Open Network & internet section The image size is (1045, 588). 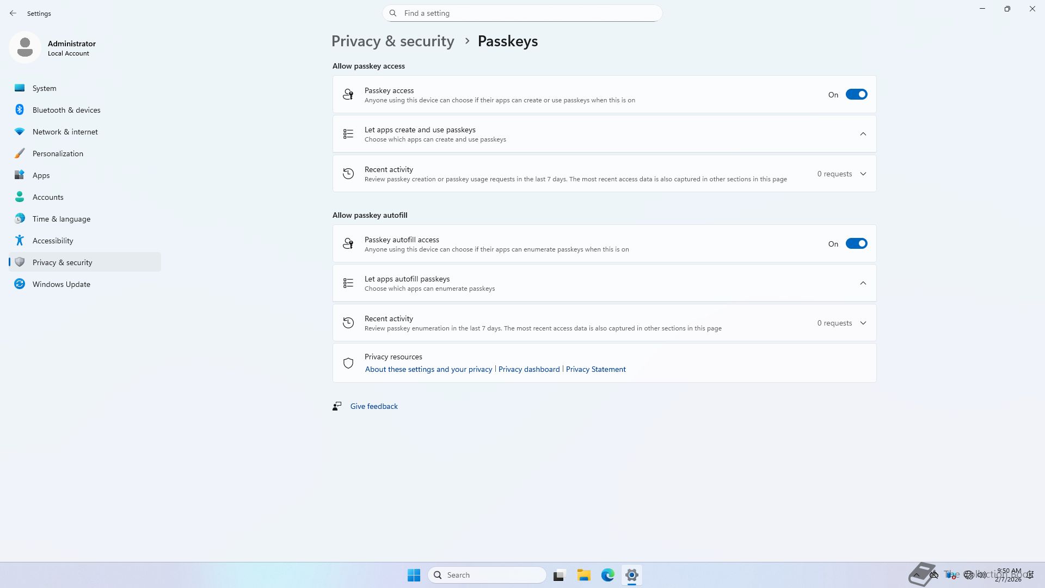[65, 132]
